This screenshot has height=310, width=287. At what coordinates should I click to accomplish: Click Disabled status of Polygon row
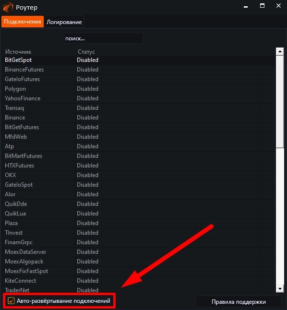(87, 89)
